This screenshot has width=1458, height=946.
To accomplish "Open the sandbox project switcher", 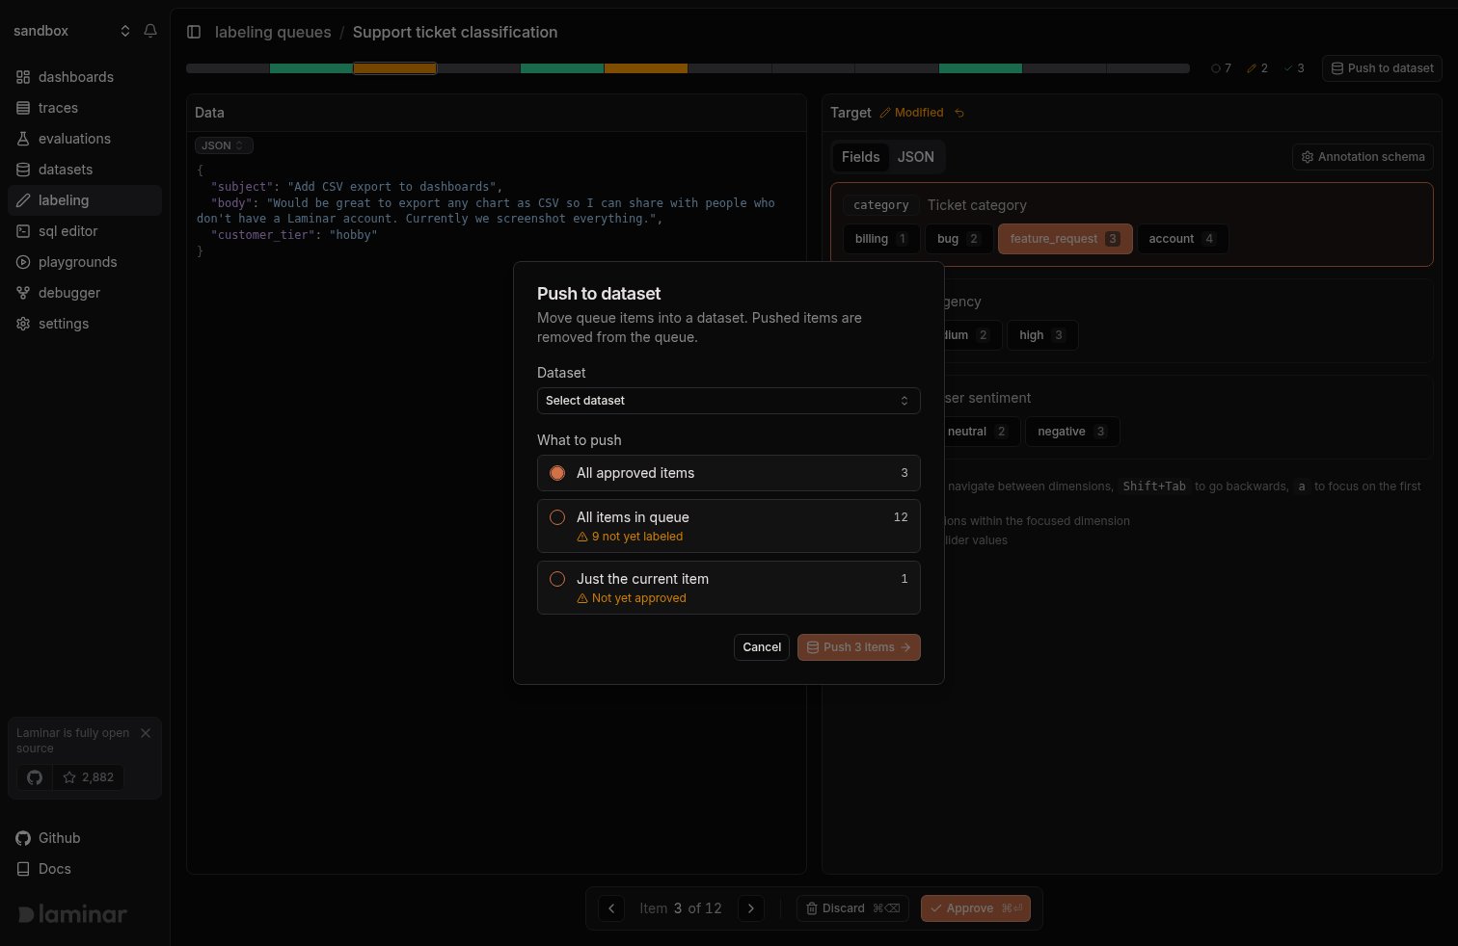I will pos(71,31).
